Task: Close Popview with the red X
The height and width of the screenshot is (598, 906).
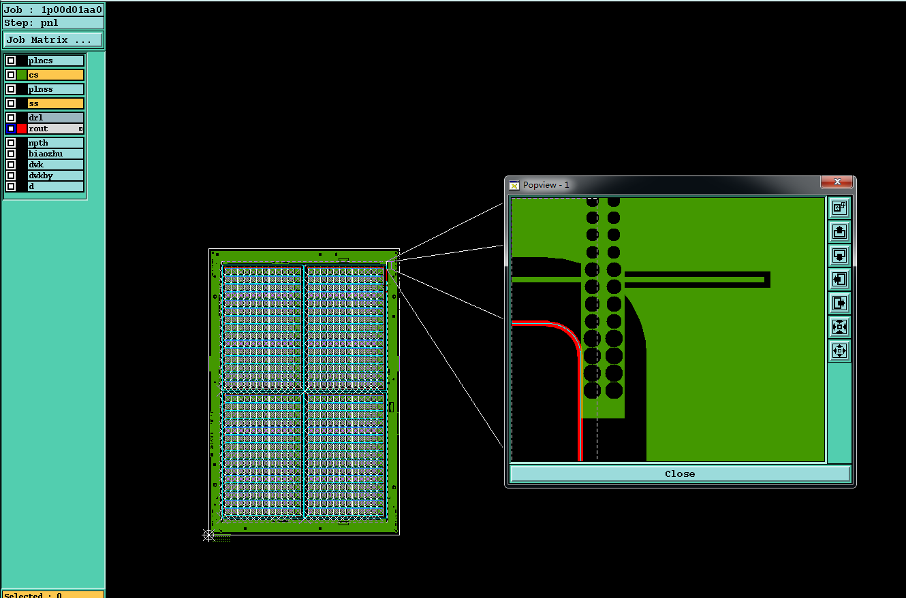Action: (x=837, y=182)
